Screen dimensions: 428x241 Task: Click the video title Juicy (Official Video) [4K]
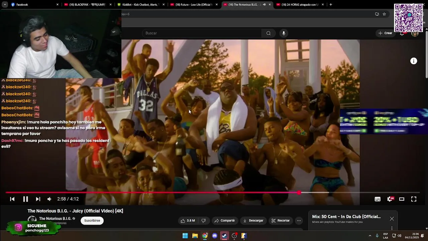click(75, 211)
